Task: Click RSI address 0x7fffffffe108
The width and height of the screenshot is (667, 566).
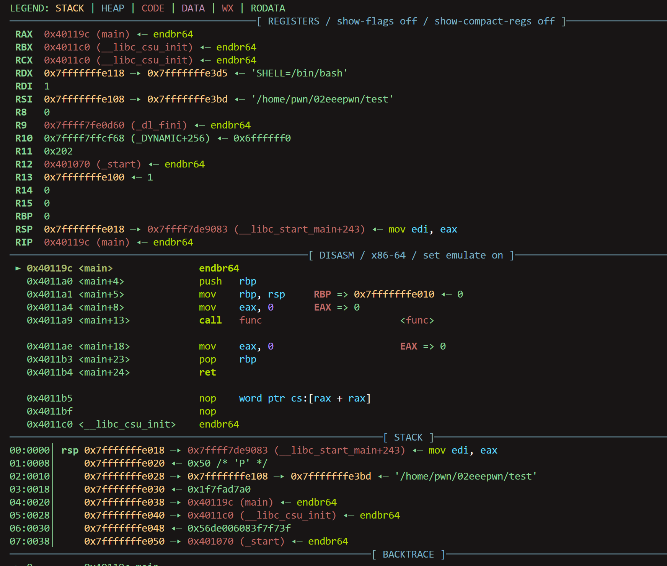Action: click(84, 99)
